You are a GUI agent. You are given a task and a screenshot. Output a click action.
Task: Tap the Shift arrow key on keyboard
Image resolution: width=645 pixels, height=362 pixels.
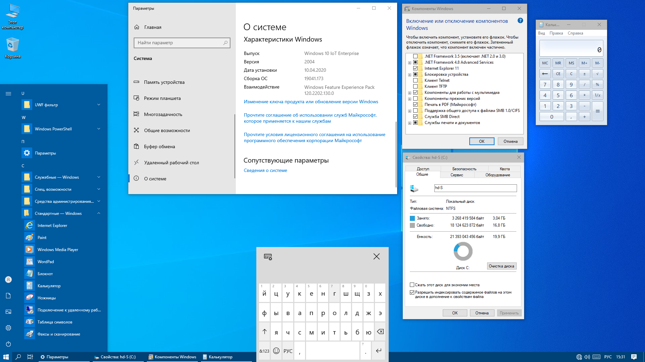264,332
